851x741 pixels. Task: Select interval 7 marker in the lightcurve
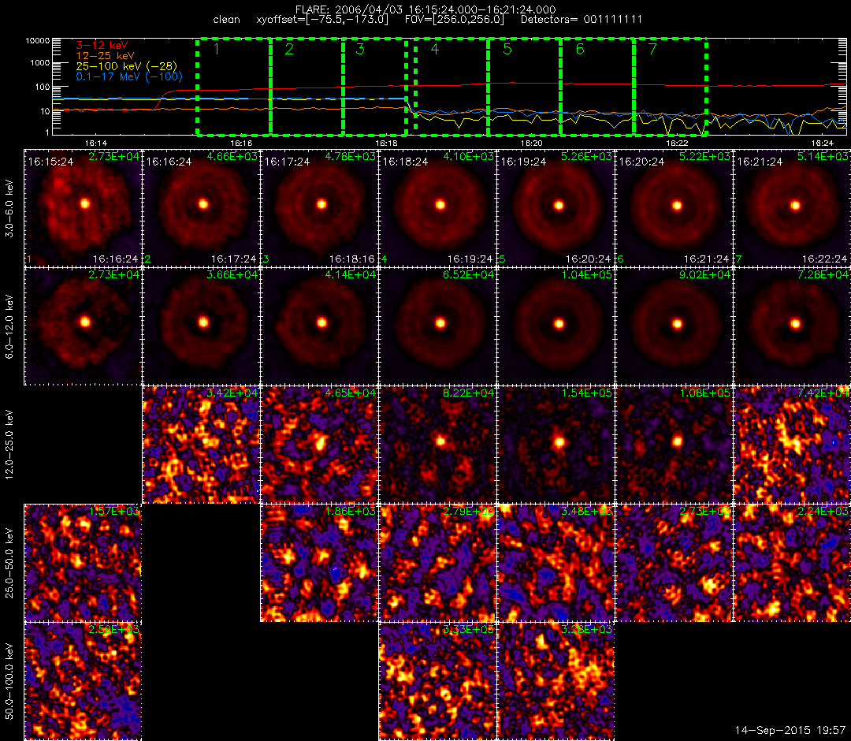click(652, 50)
